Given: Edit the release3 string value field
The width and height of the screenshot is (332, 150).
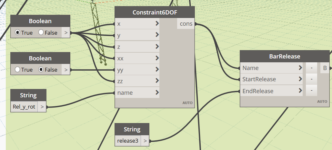Looking at the screenshot, I should (x=128, y=141).
